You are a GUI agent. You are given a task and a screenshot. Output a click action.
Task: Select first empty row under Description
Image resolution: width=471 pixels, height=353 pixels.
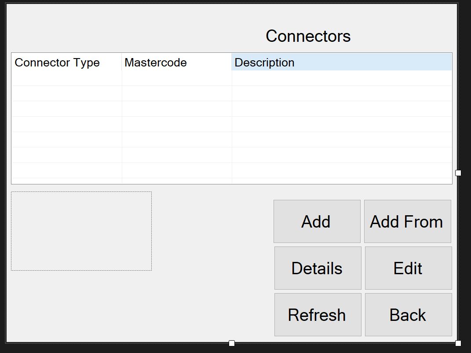click(x=342, y=78)
